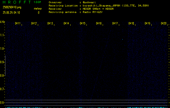
Task: Click the bright cyan spot near 0417
Action: (122, 39)
